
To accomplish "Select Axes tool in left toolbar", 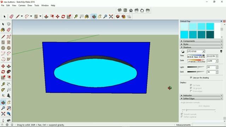I will click(x=3, y=96).
